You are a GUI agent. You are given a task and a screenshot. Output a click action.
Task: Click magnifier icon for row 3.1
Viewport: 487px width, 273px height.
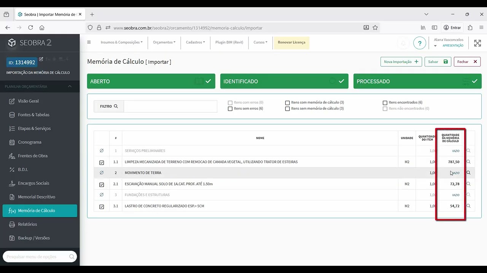[x=468, y=206]
